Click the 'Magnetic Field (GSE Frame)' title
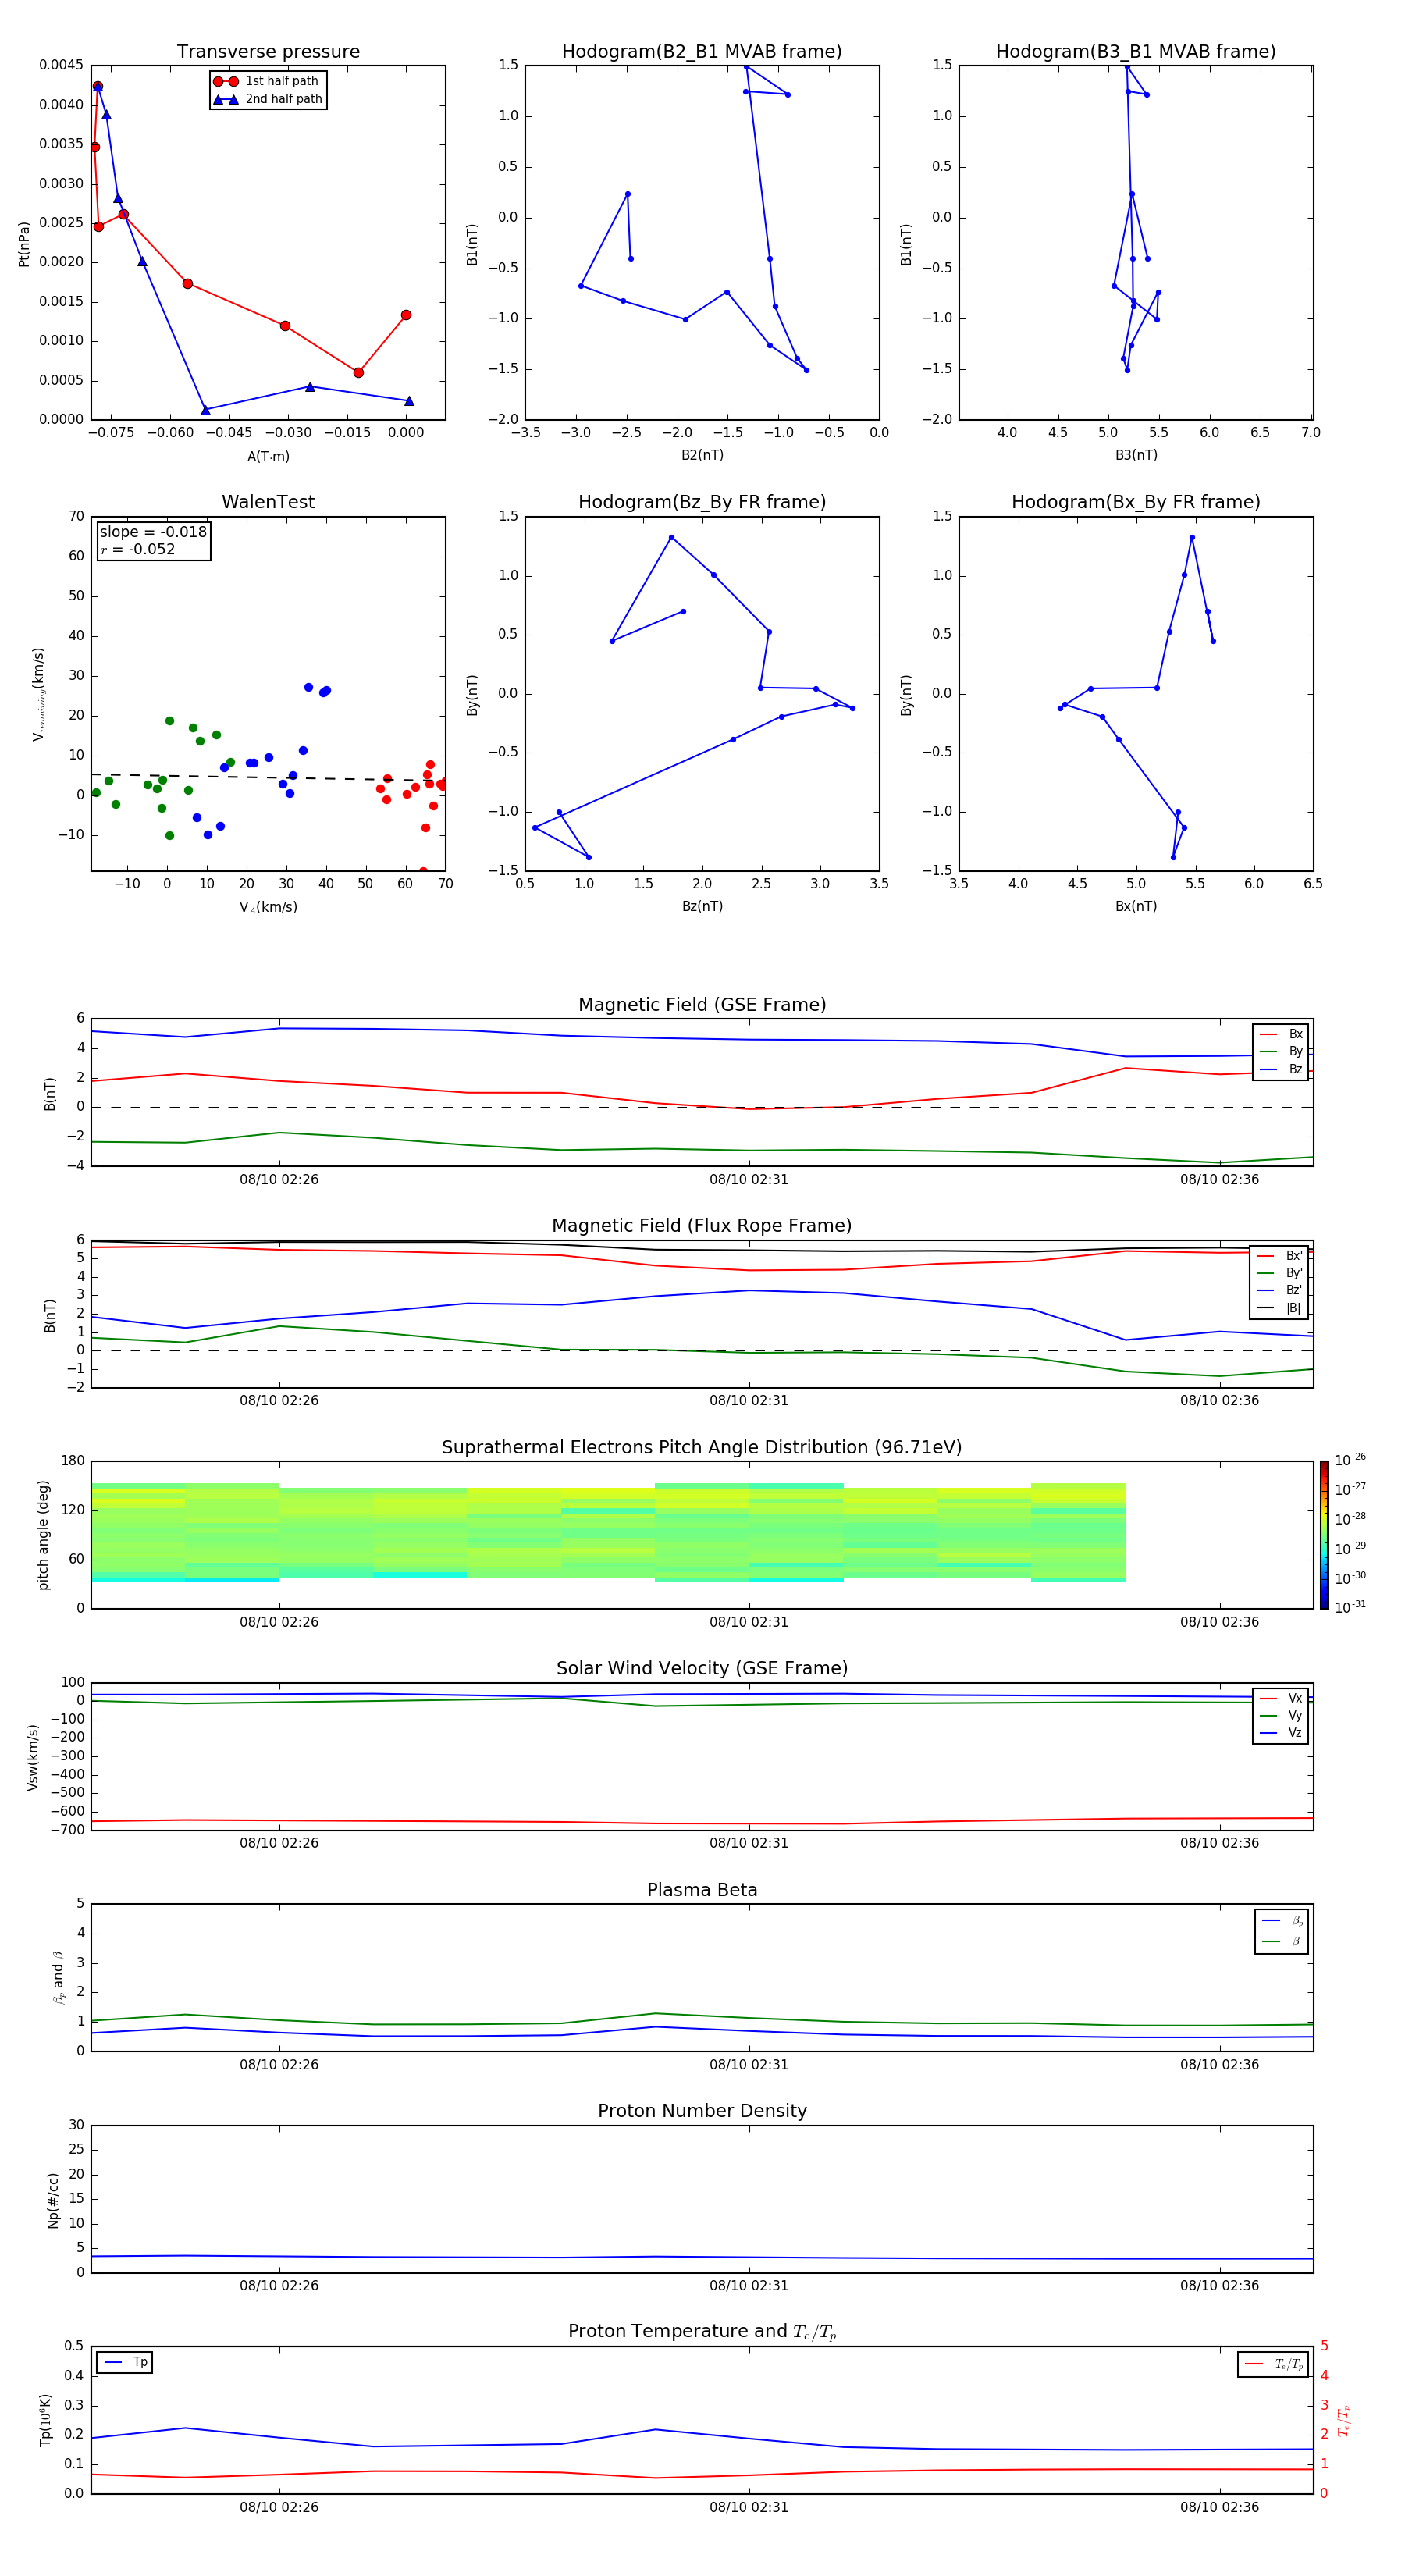This screenshot has height=2576, width=1405. [702, 1005]
